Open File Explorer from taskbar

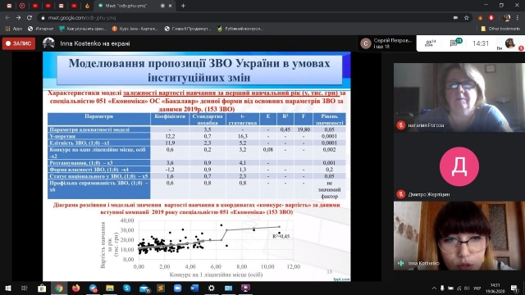click(x=110, y=288)
